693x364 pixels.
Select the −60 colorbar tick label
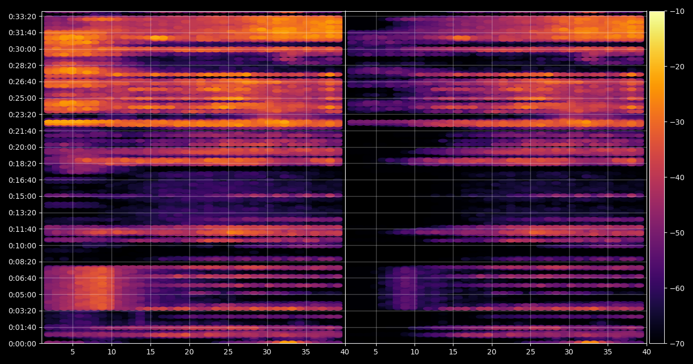[676, 288]
